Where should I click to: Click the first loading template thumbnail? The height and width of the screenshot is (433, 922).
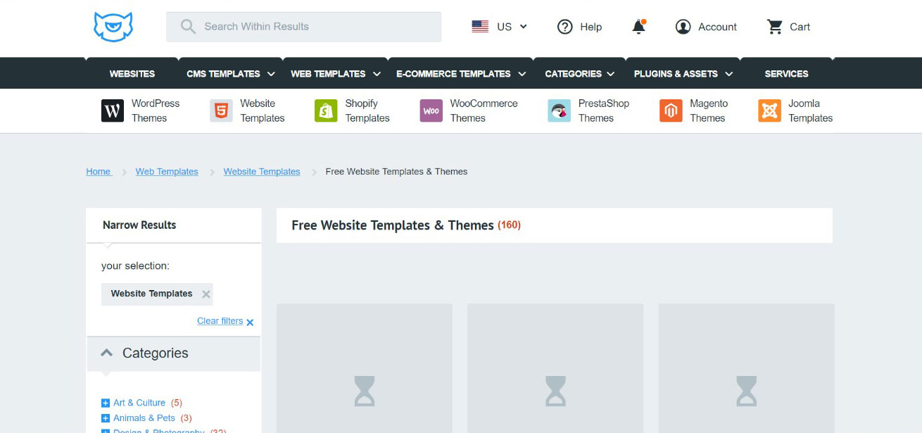[365, 368]
